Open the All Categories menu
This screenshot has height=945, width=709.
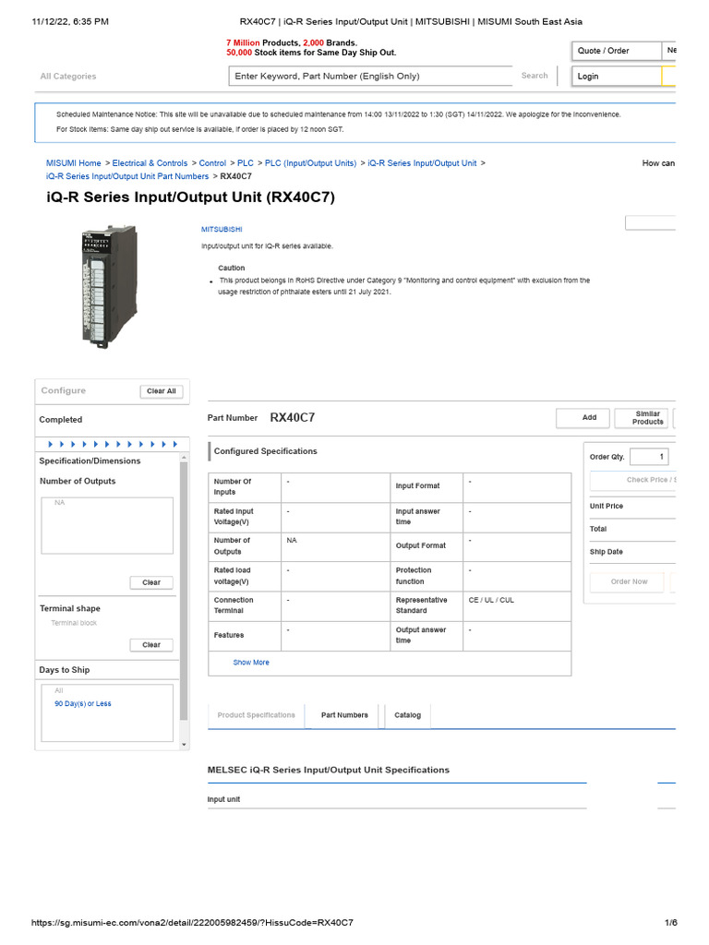(67, 77)
